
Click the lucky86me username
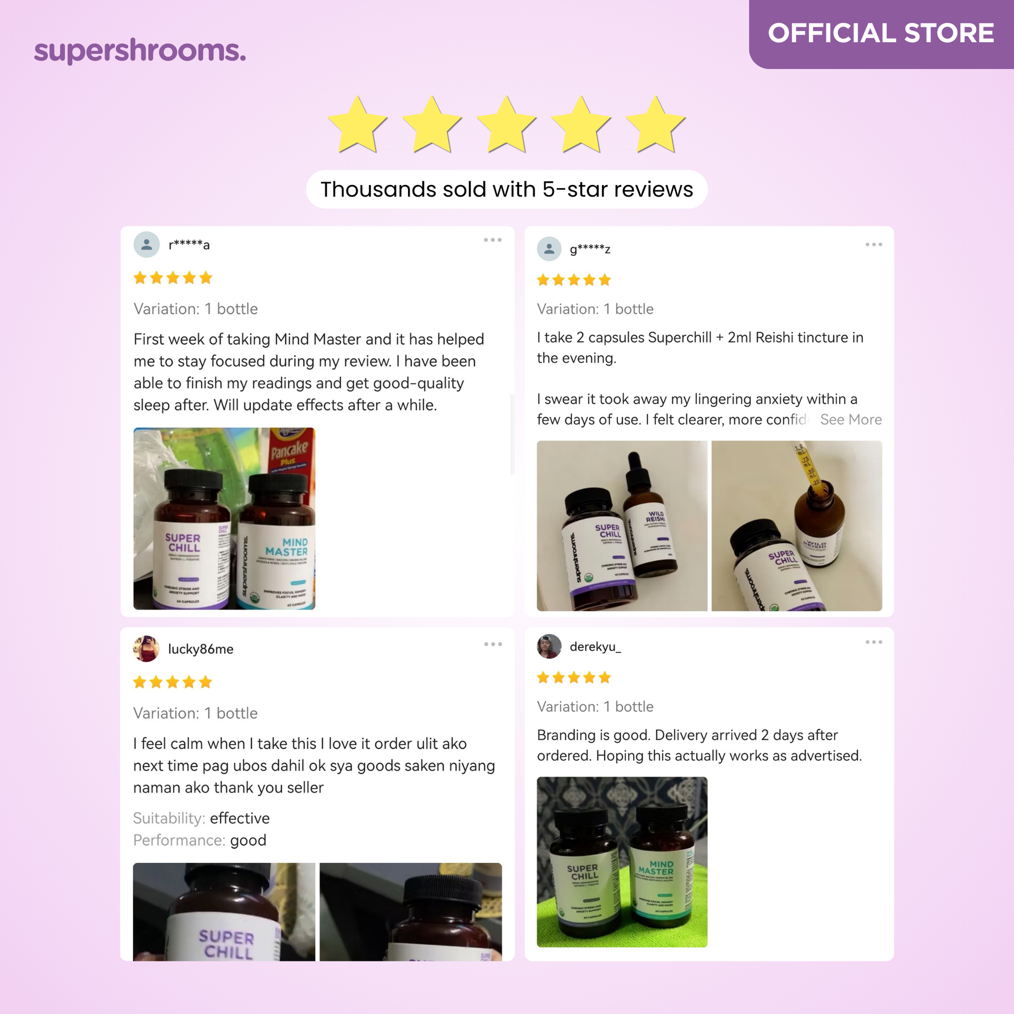coord(201,649)
